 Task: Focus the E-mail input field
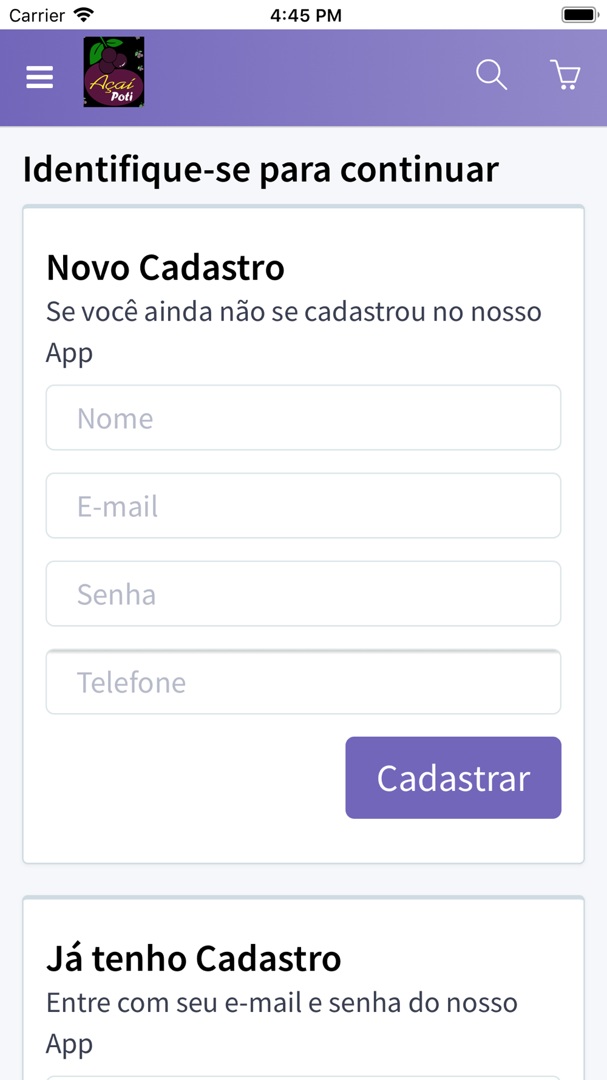tap(303, 506)
